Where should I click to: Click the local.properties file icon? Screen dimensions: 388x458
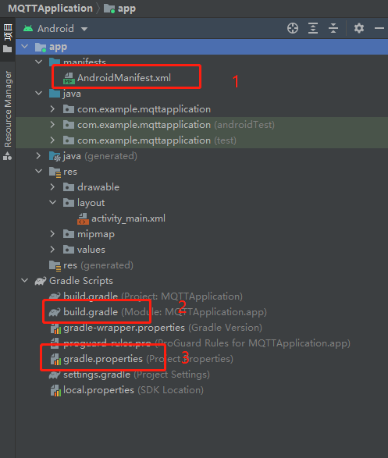click(x=55, y=391)
